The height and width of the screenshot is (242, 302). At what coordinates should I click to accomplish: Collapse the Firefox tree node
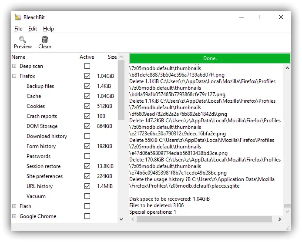click(x=14, y=76)
